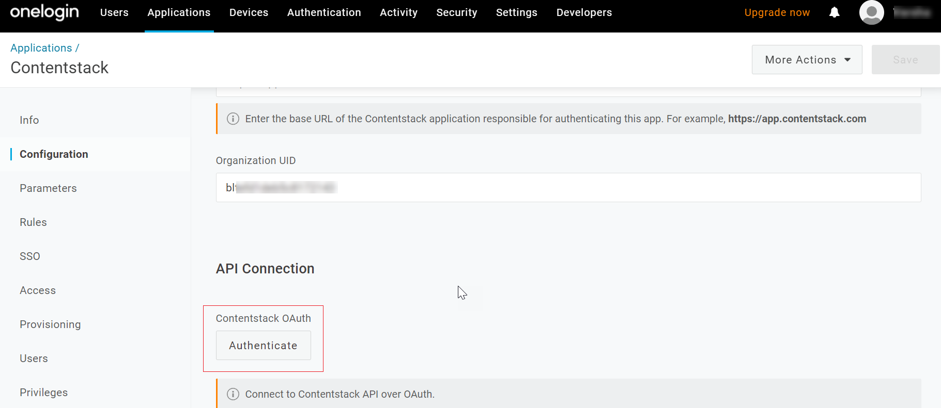This screenshot has width=941, height=408.
Task: Click the blurred account name
Action: tap(912, 12)
